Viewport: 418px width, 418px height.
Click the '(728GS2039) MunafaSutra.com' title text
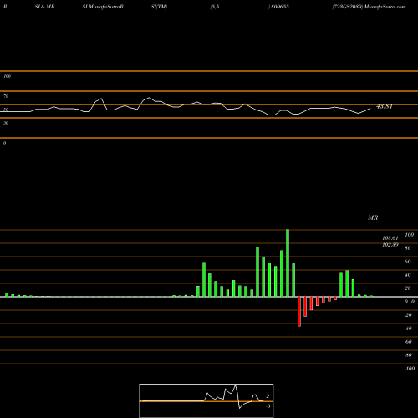pos(369,7)
